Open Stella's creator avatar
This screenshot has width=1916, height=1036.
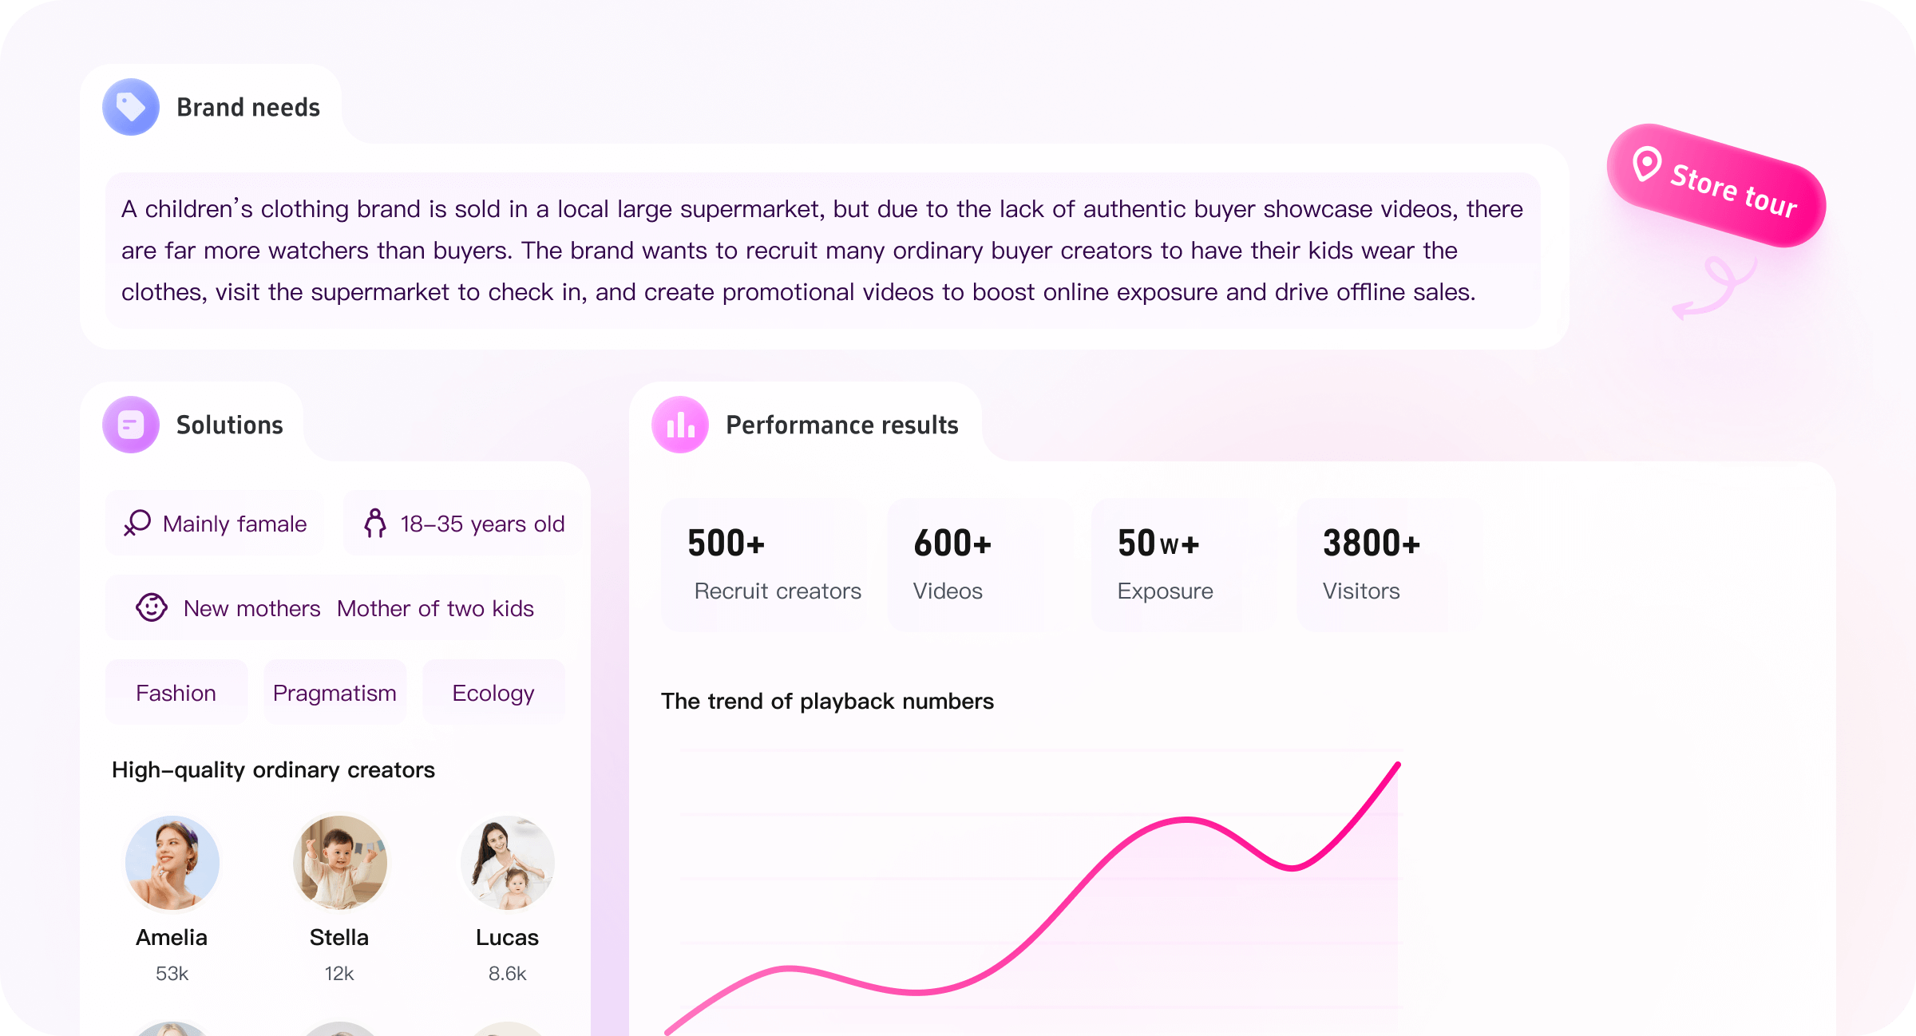tap(339, 863)
